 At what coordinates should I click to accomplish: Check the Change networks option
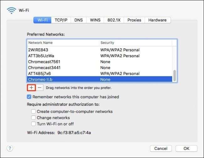pos(33,118)
